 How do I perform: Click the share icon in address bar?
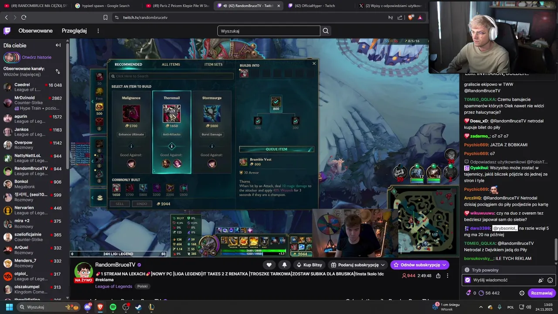[400, 17]
